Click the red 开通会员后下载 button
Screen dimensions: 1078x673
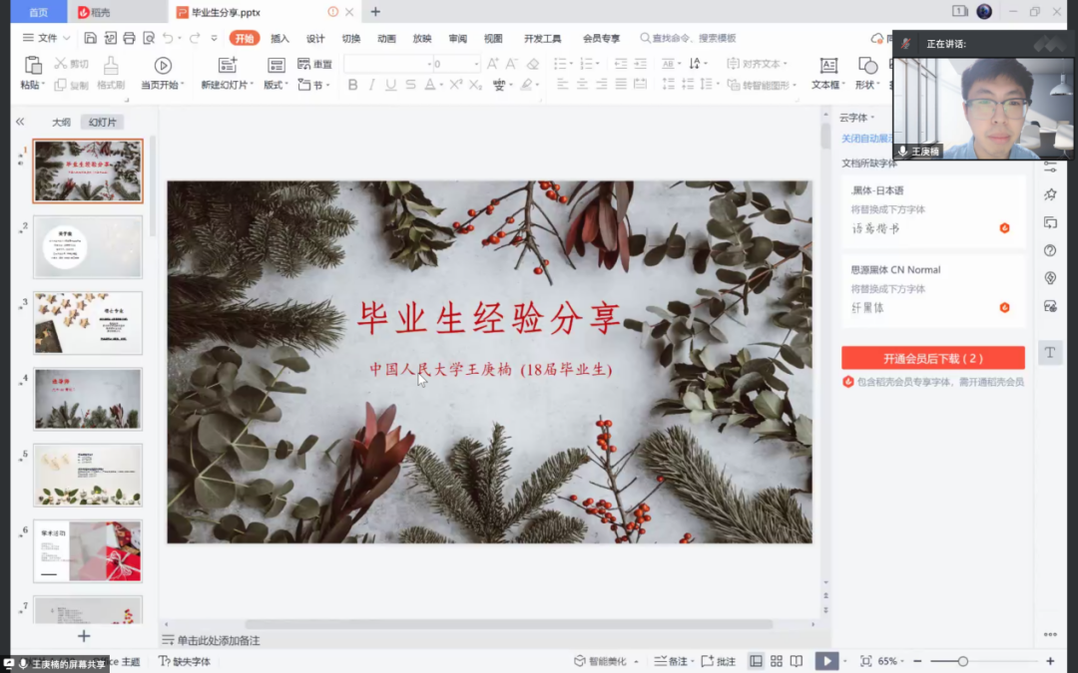(x=932, y=358)
